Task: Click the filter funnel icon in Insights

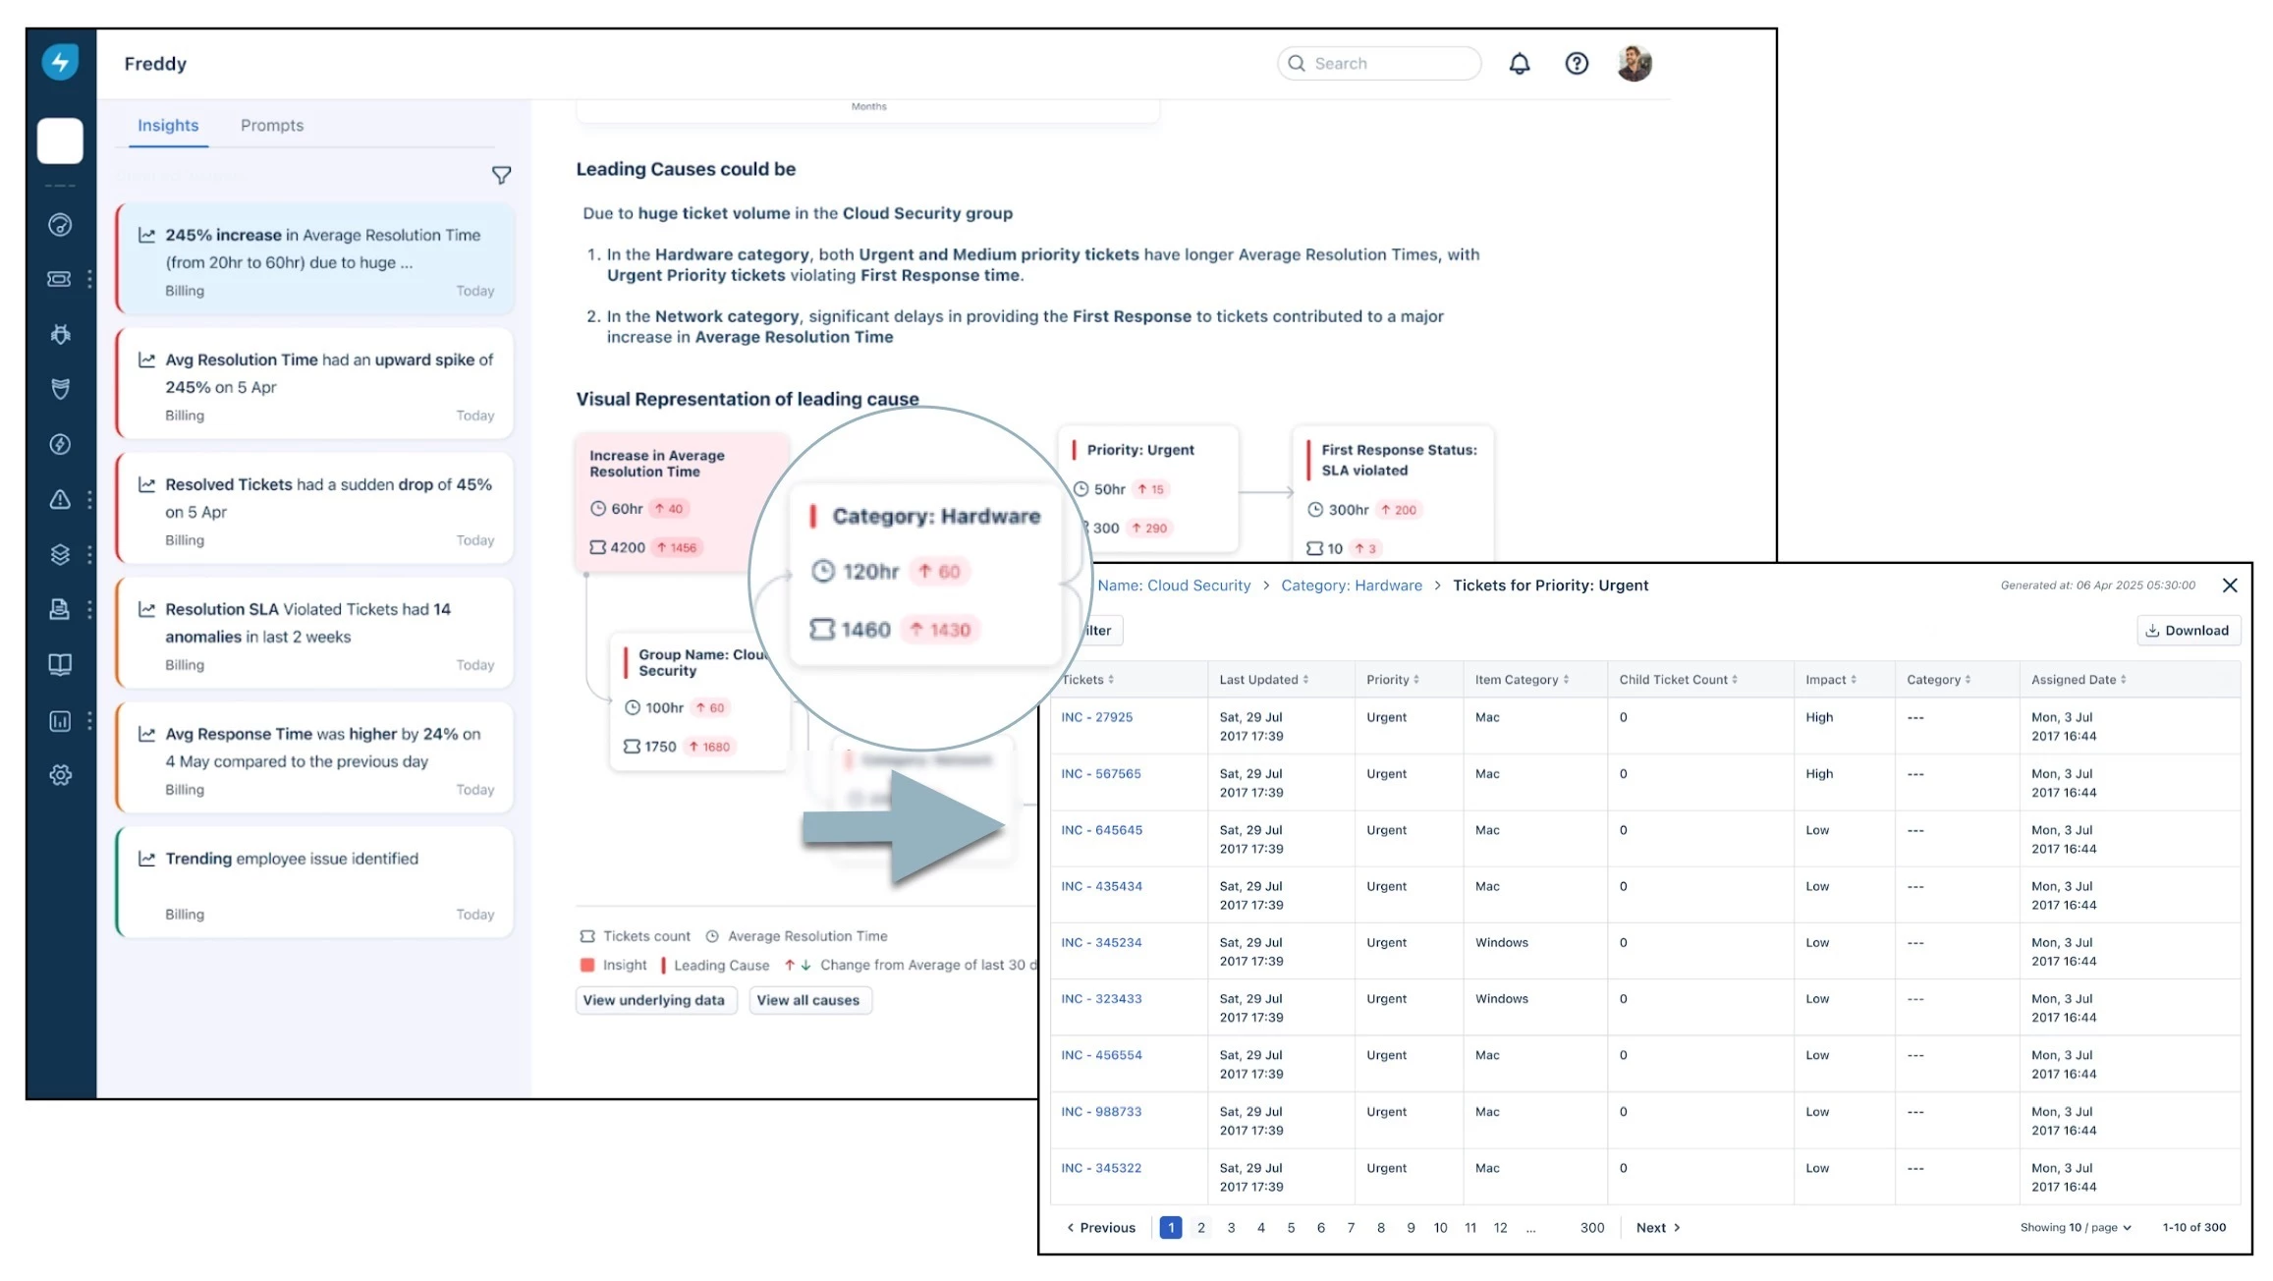Action: [x=501, y=175]
